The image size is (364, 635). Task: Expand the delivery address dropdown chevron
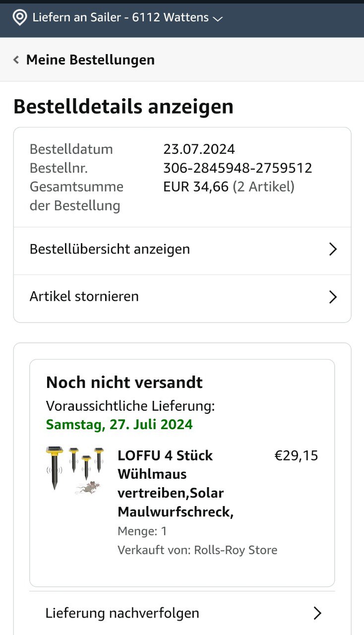click(218, 19)
